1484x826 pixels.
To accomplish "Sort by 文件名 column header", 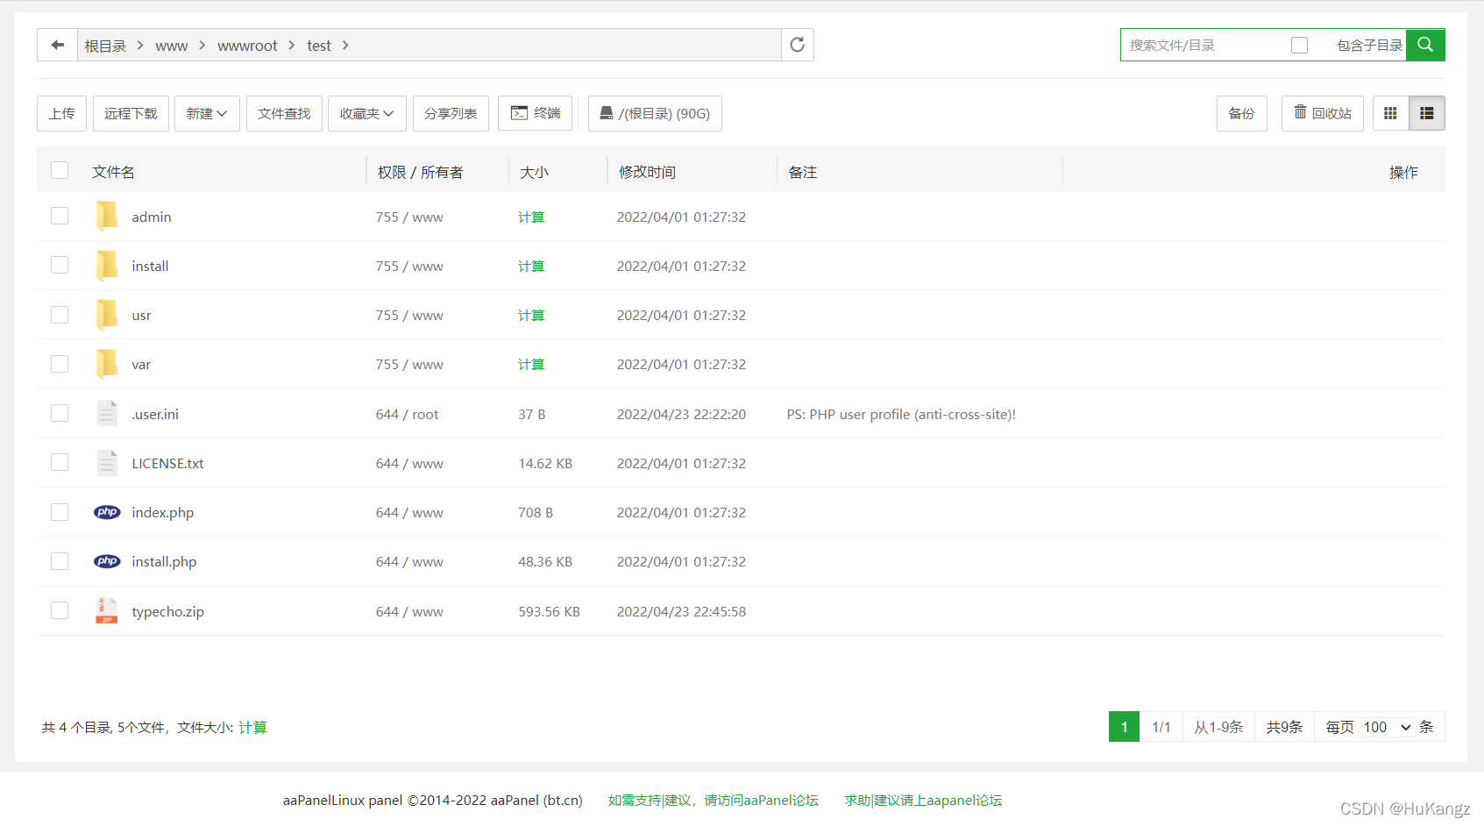I will [x=113, y=172].
